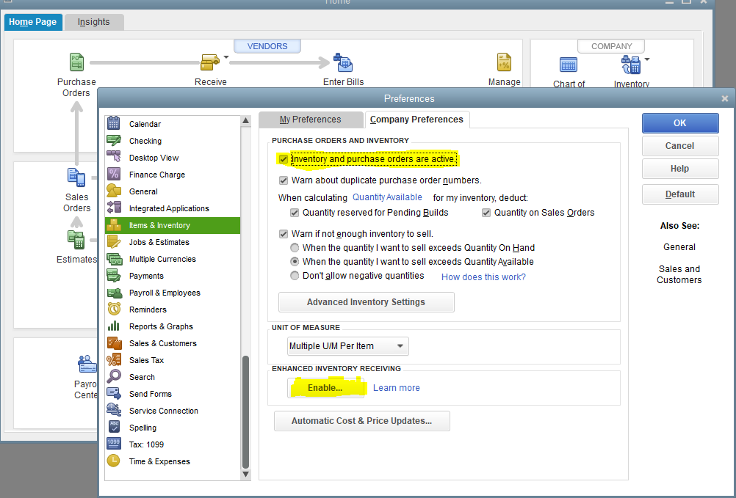Open Also See General link
Viewport: 736px width, 498px height.
click(679, 247)
